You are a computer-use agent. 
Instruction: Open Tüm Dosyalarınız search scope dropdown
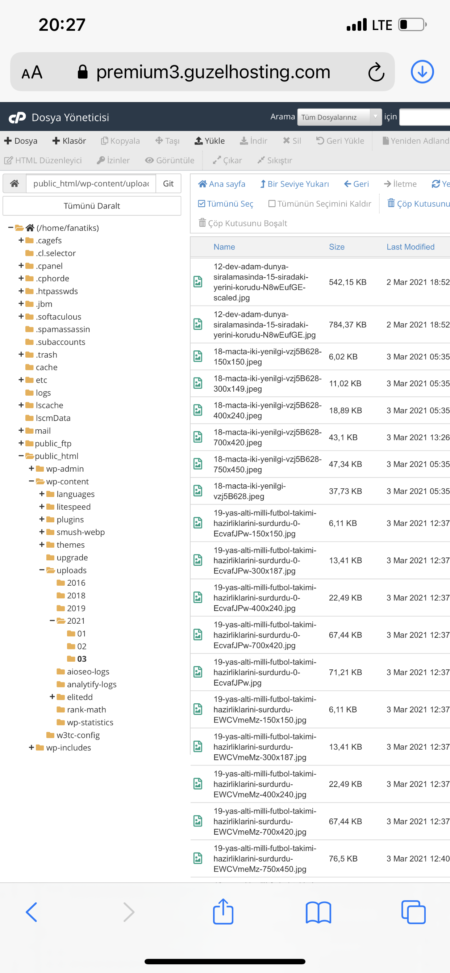(x=339, y=117)
